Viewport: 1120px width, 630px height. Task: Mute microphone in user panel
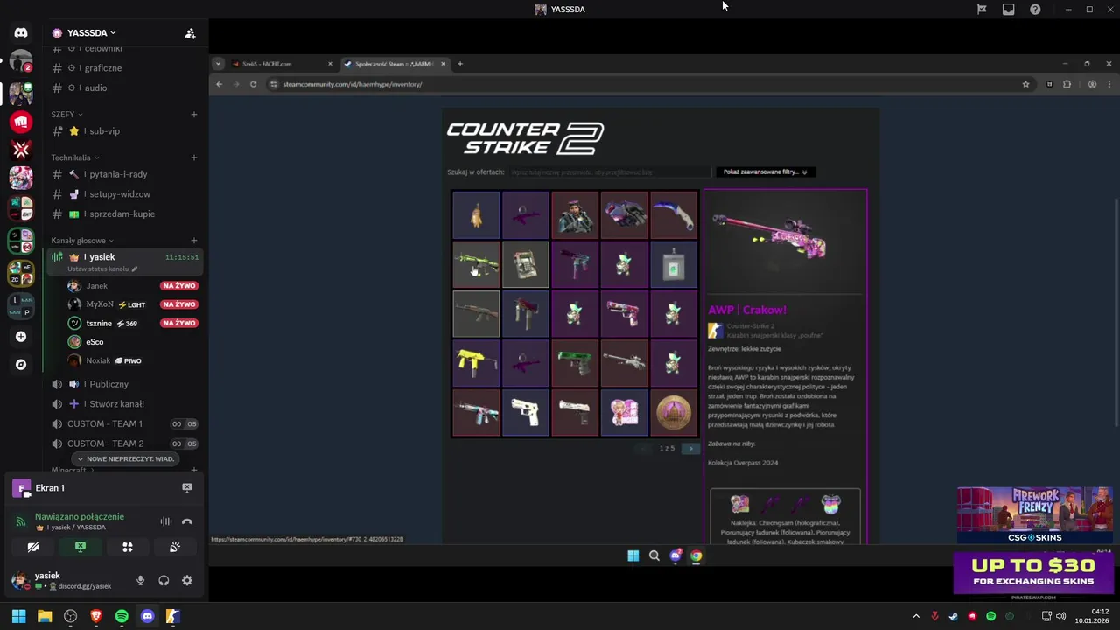(x=140, y=580)
